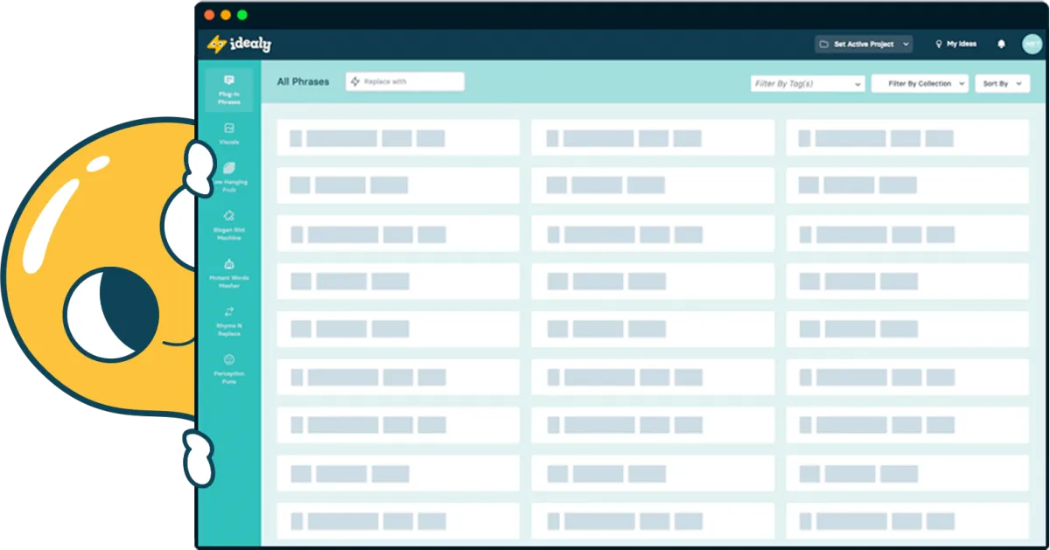Open the Perception Puns generator
The image size is (1050, 550).
click(x=229, y=367)
